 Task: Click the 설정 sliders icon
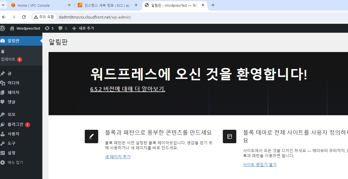(x=3, y=153)
